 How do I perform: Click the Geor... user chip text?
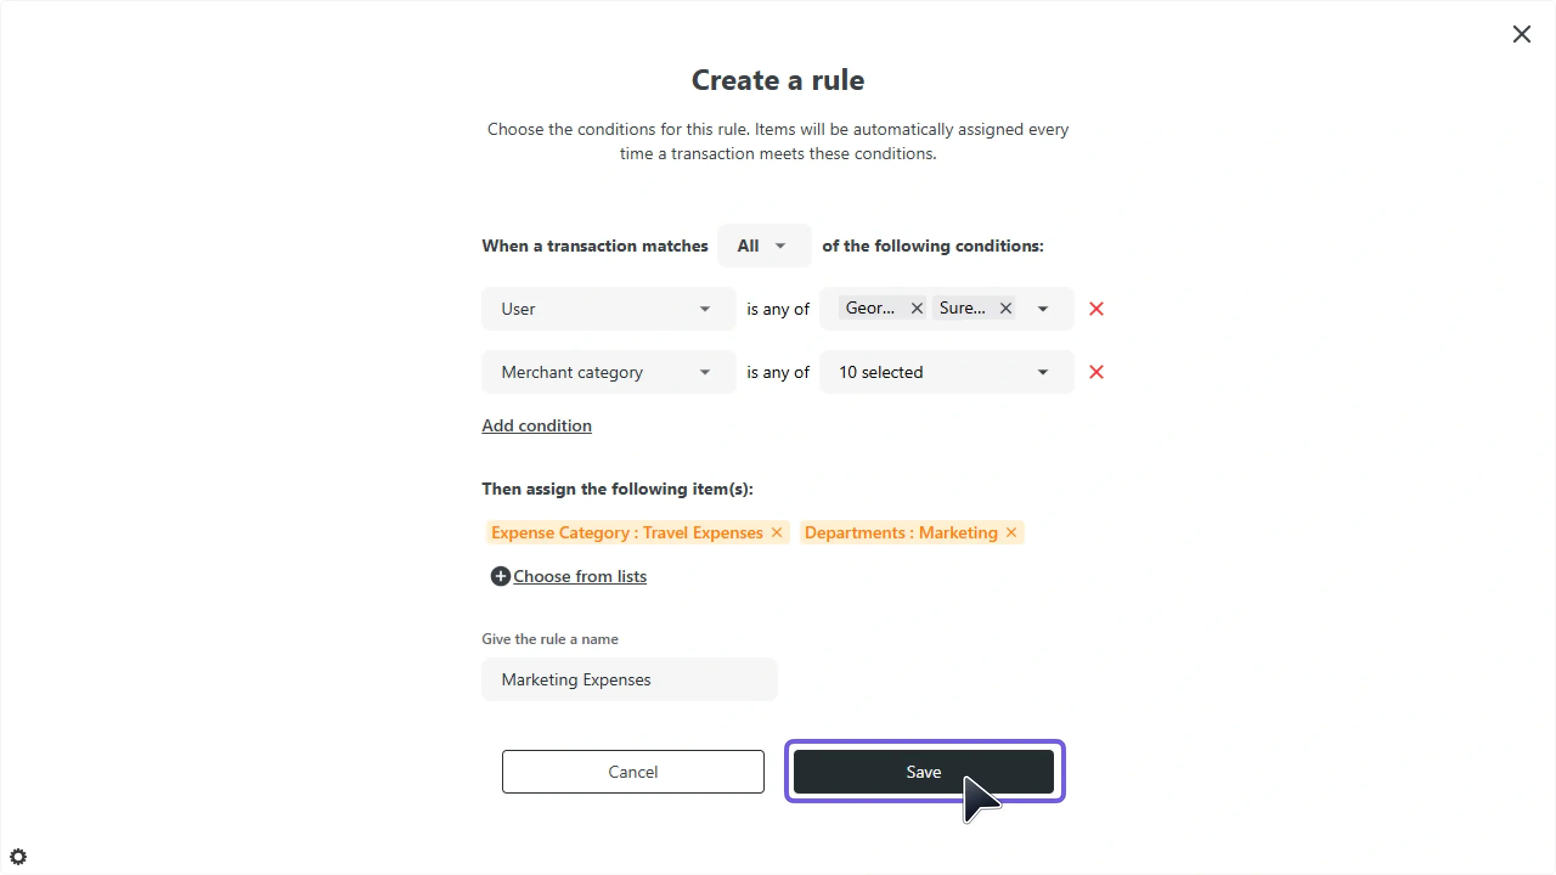870,308
